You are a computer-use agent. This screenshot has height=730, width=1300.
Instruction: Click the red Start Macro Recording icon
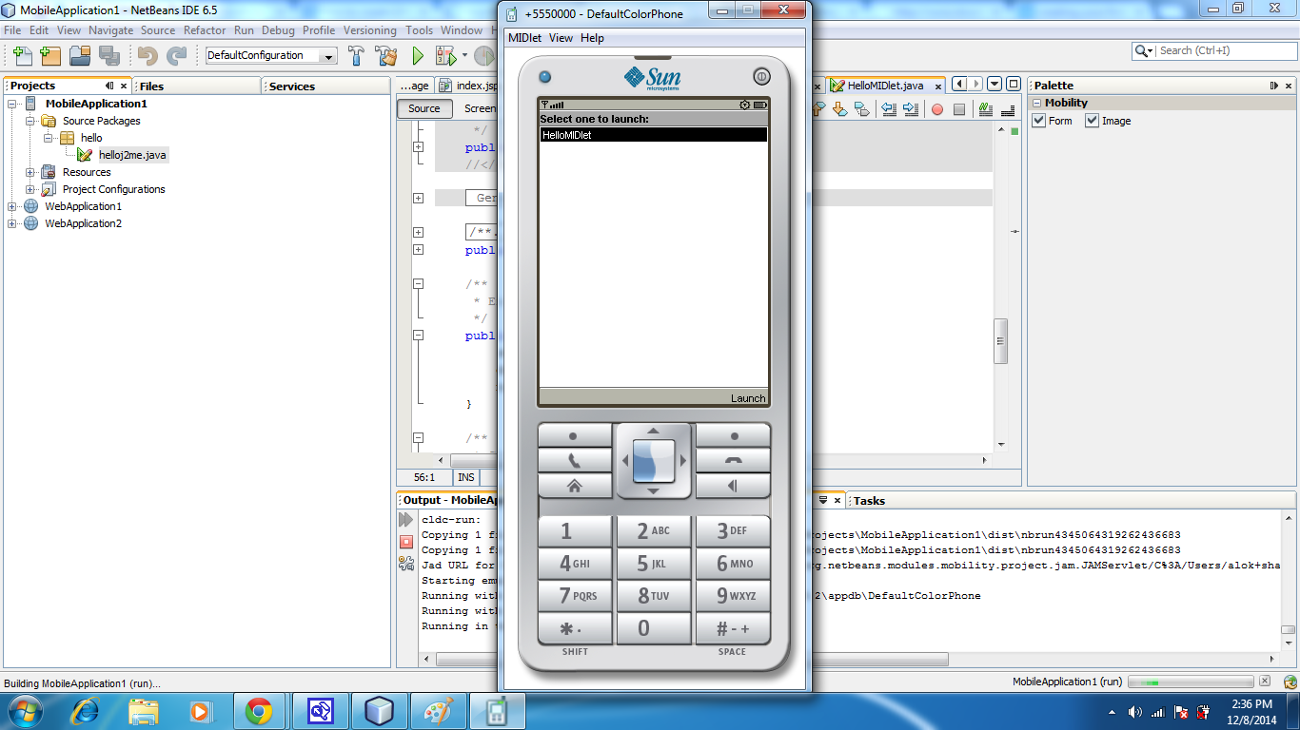click(x=936, y=109)
